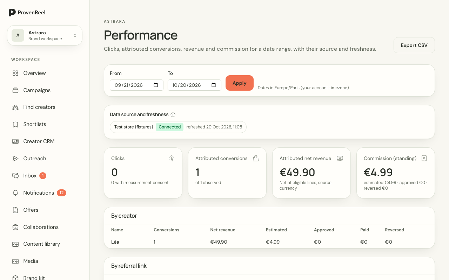Click the Brand kit box icon
Viewport: 449px width, 280px height.
tap(15, 278)
